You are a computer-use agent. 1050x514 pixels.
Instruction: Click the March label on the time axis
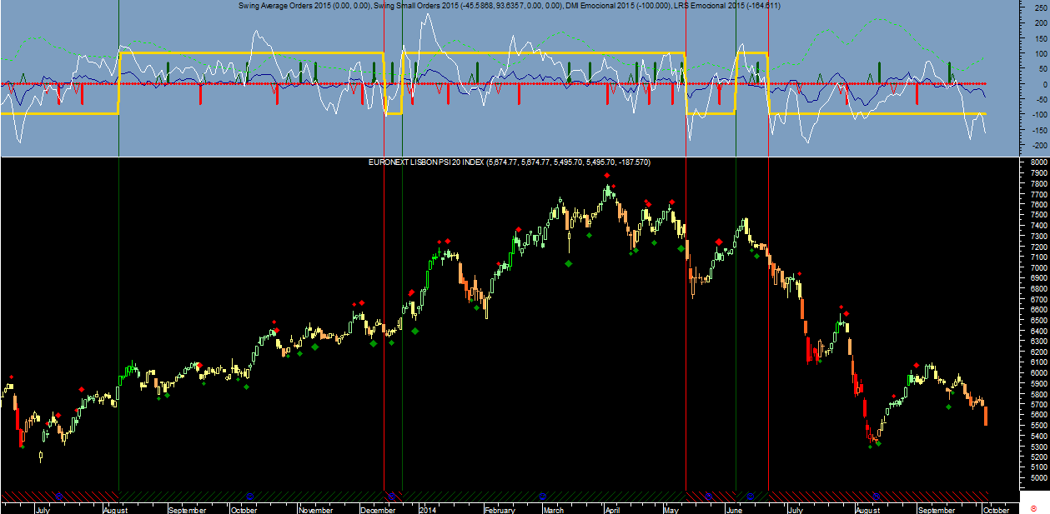point(554,509)
